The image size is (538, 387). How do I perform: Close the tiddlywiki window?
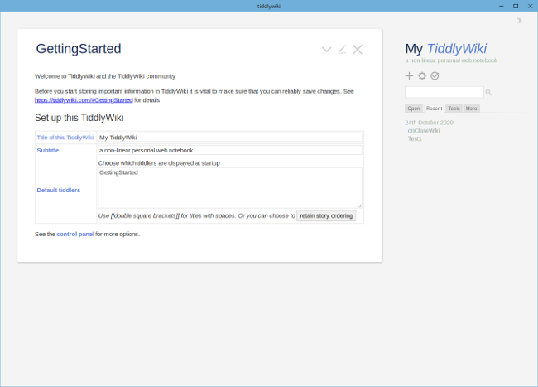[530, 6]
